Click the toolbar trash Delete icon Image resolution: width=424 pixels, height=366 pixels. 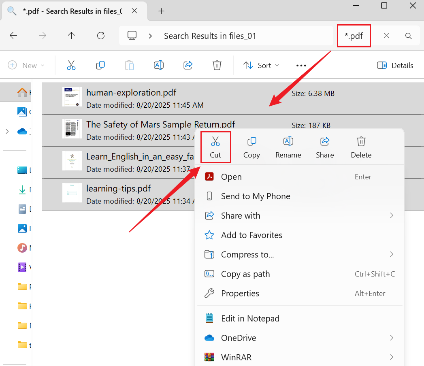(217, 65)
